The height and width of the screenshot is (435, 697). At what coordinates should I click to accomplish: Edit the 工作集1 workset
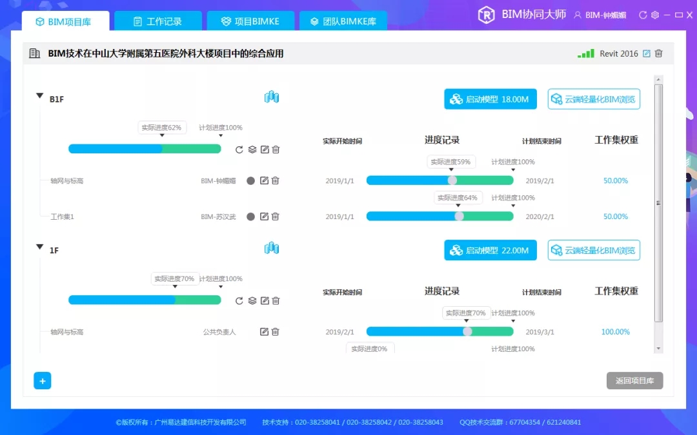pyautogui.click(x=264, y=216)
